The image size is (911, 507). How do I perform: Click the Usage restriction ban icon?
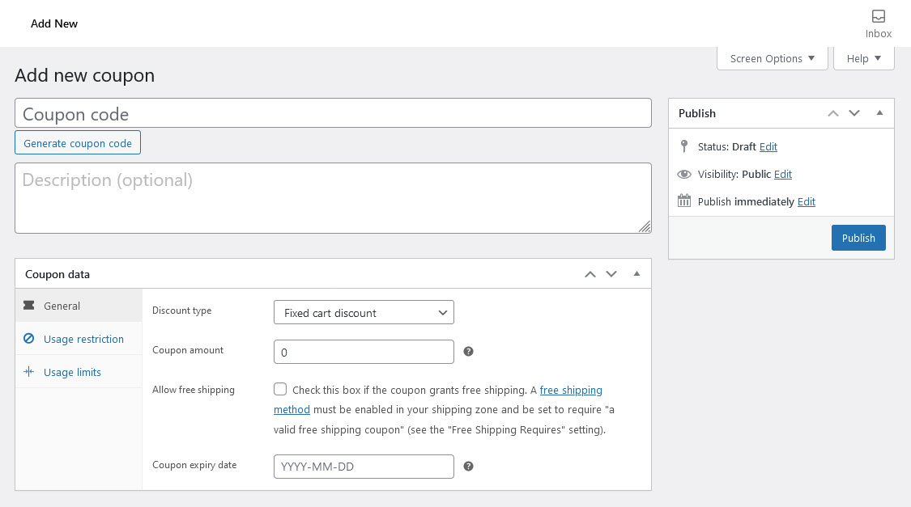pyautogui.click(x=28, y=338)
